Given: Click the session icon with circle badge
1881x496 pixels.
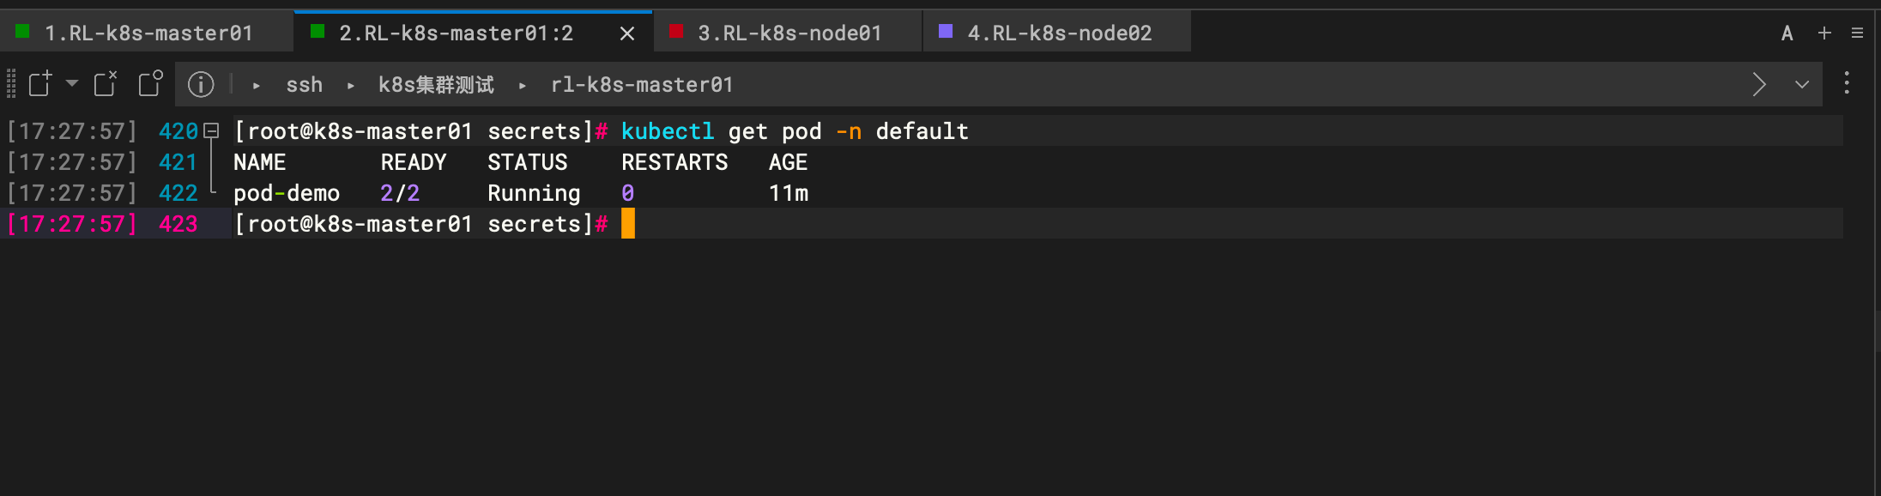Looking at the screenshot, I should point(150,83).
